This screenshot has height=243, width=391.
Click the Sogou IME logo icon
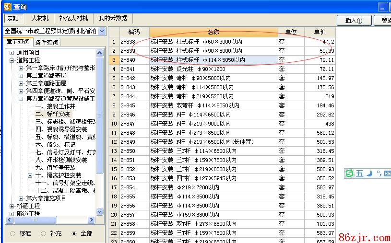(349, 174)
